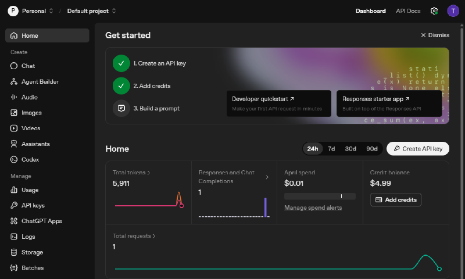Open the Usage chart icon
The image size is (465, 279).
click(x=13, y=189)
